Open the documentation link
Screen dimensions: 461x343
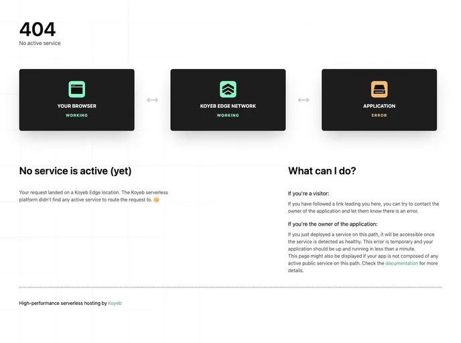tap(401, 263)
